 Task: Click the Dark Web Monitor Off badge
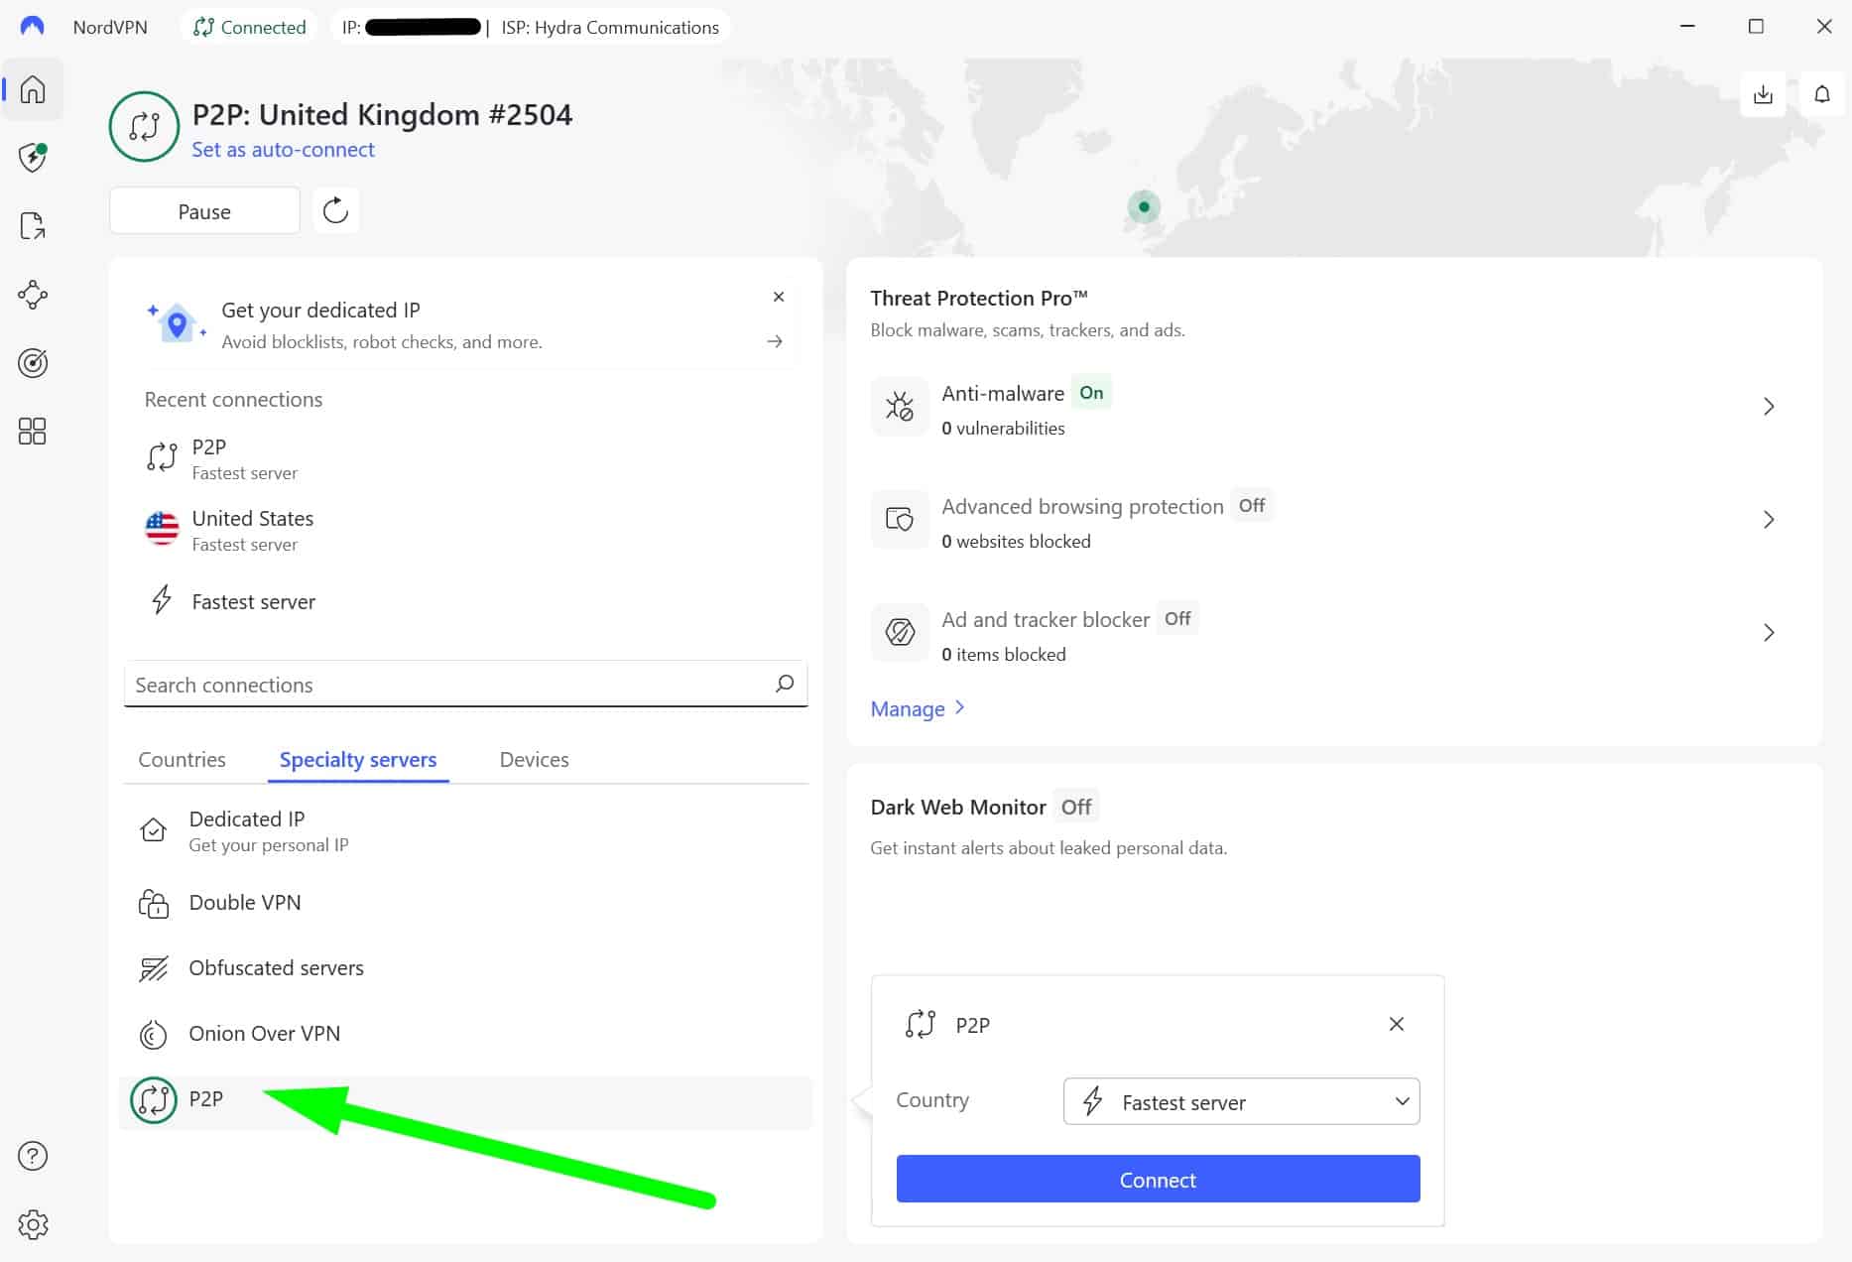[x=1076, y=807]
